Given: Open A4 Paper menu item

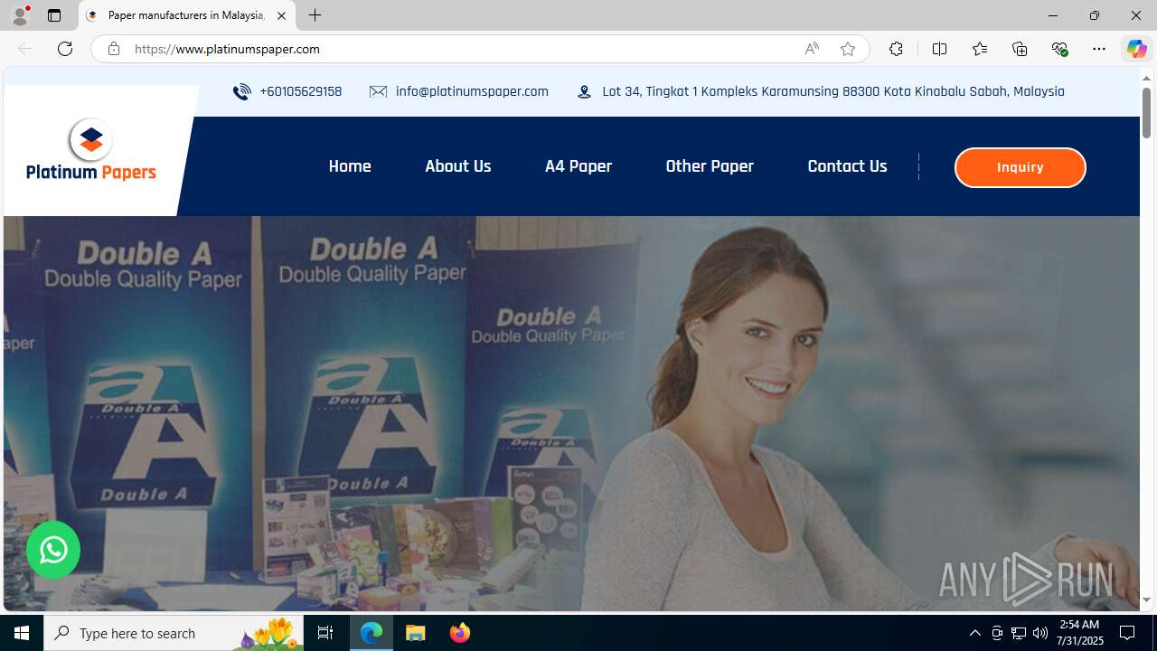Looking at the screenshot, I should tap(578, 166).
